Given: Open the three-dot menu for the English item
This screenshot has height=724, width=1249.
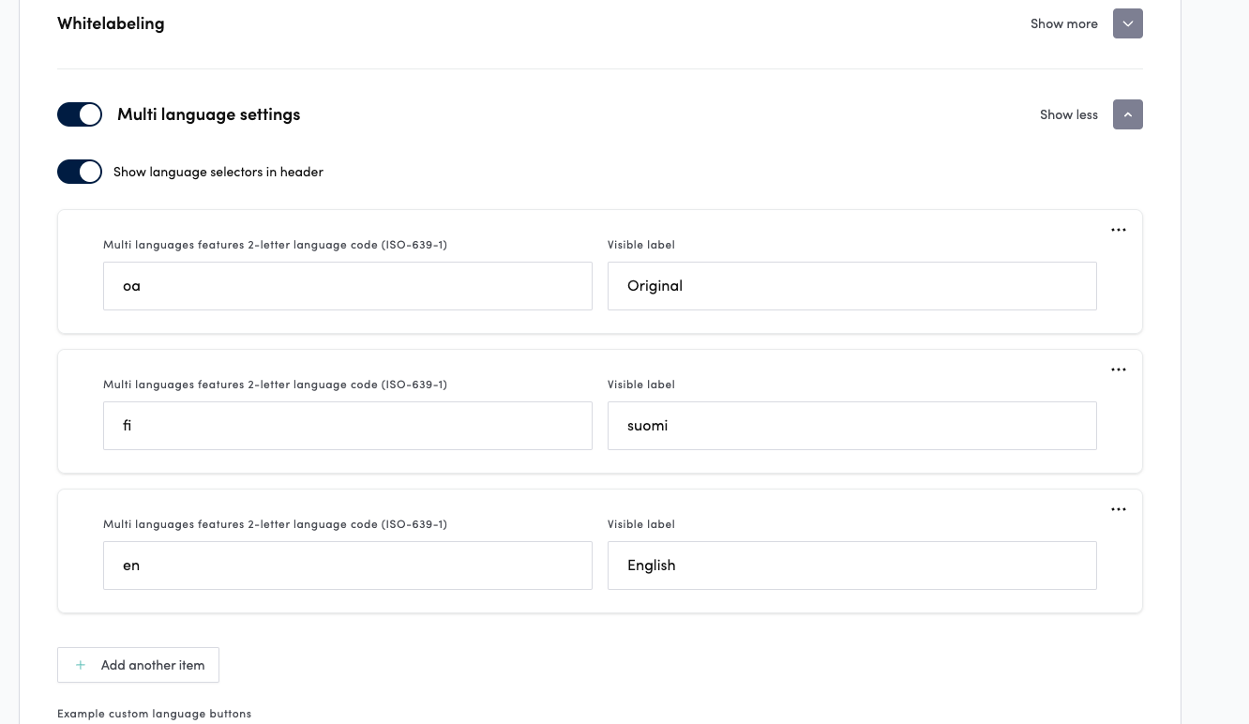Looking at the screenshot, I should pos(1118,509).
